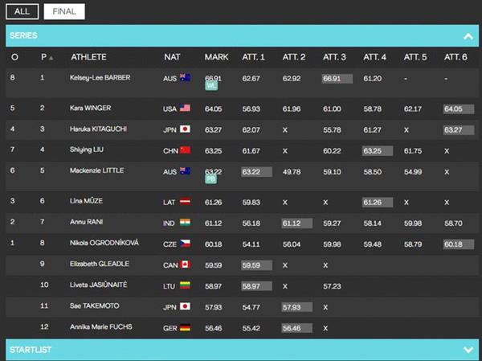The image size is (482, 361).
Task: Click the ATT. 1 column header
Action: click(253, 57)
